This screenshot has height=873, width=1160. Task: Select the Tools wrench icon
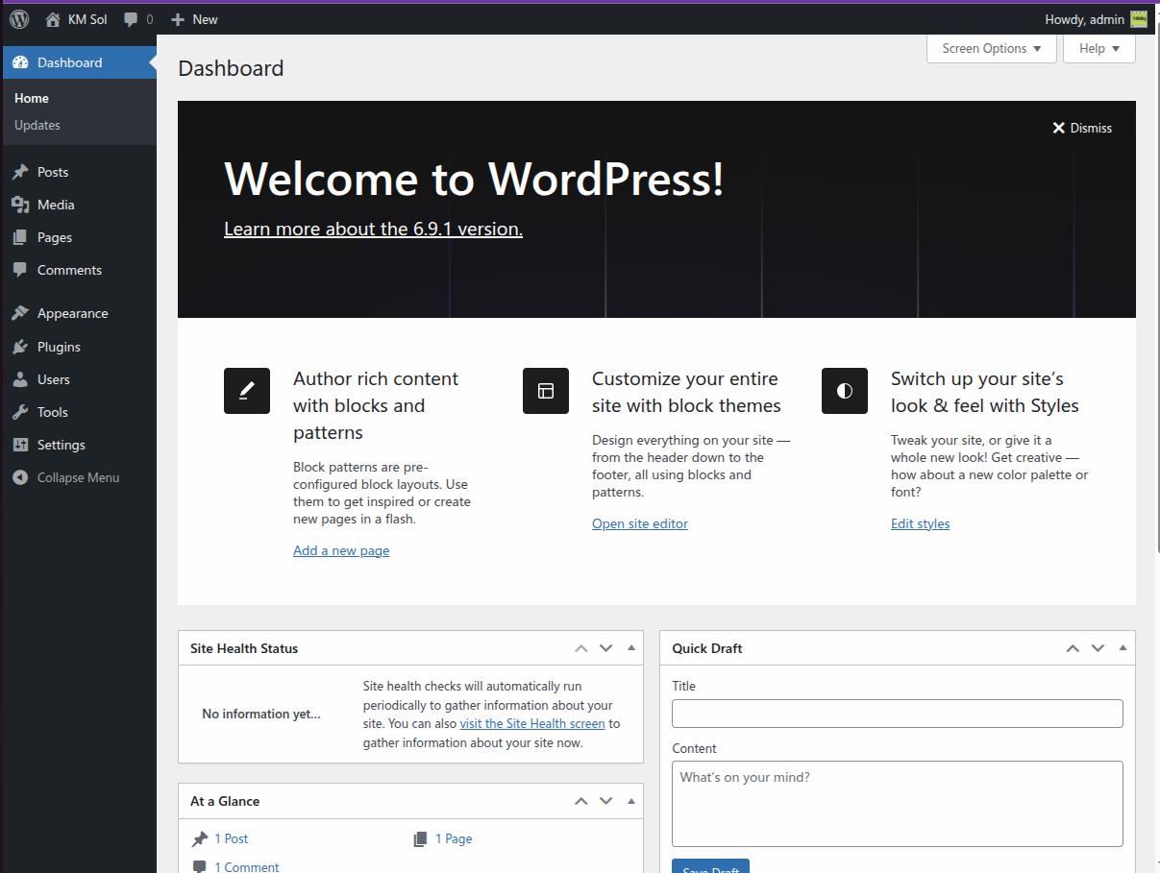pos(19,411)
